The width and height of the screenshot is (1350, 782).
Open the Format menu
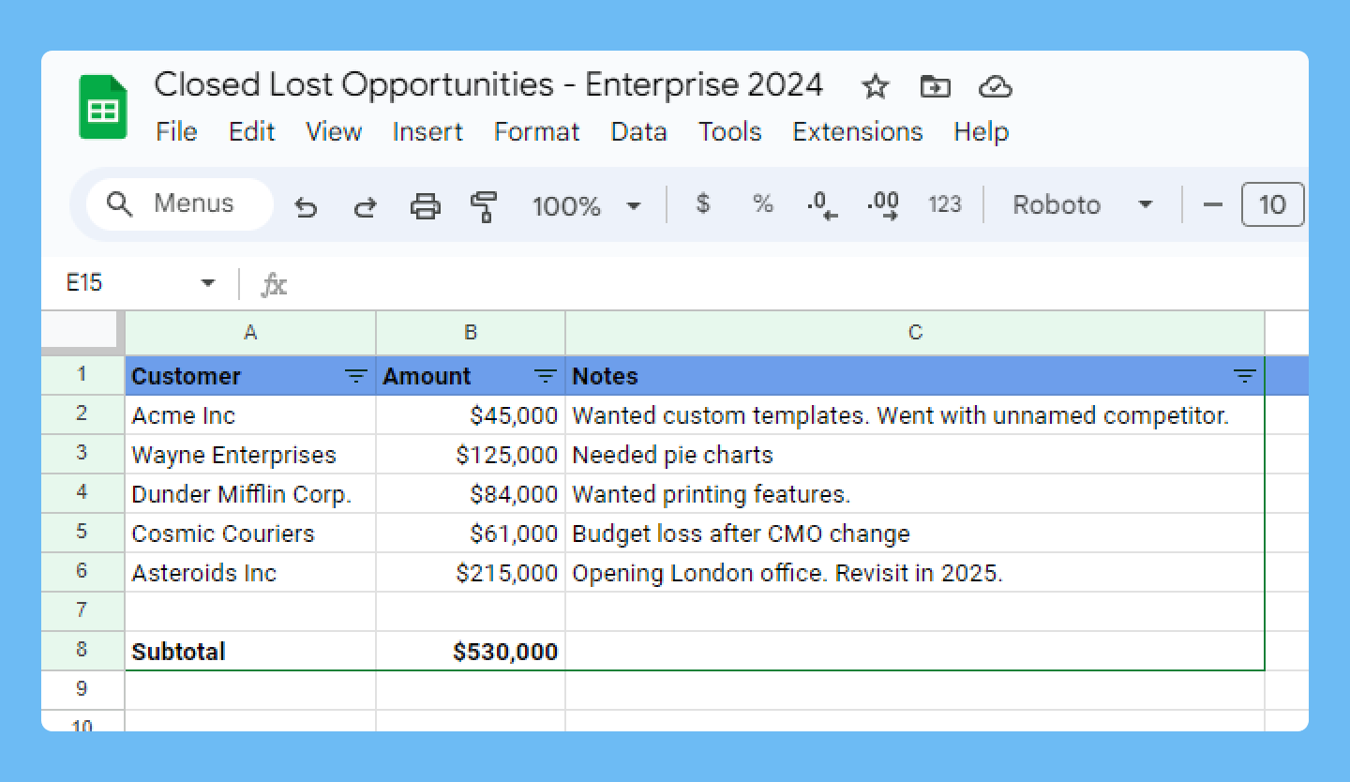pyautogui.click(x=537, y=132)
